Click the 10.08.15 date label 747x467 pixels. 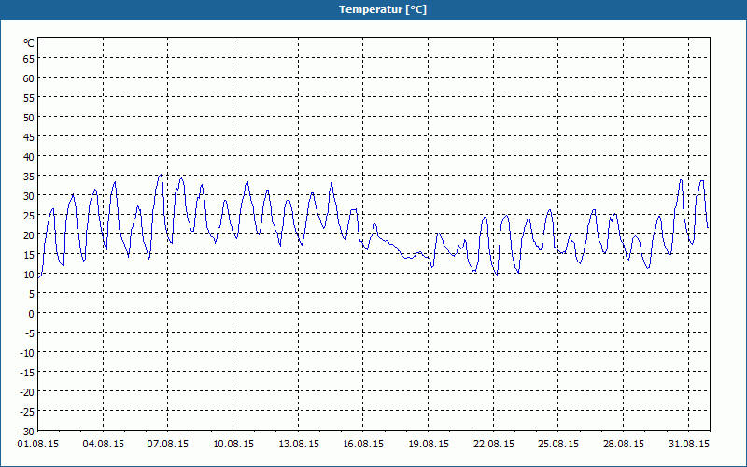click(x=233, y=445)
